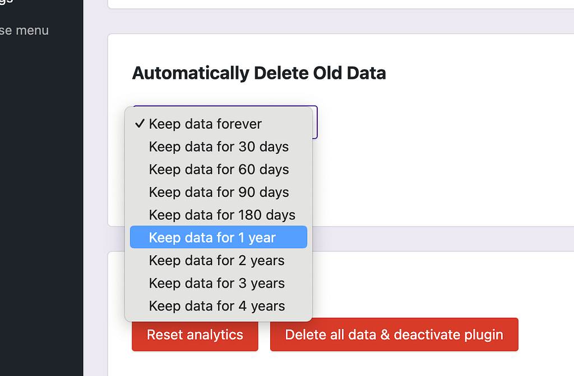Select "Keep data for 180 days" option
This screenshot has height=376, width=574.
(221, 214)
